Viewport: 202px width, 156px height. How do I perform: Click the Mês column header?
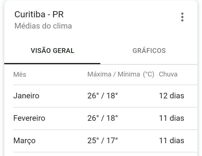pyautogui.click(x=20, y=74)
